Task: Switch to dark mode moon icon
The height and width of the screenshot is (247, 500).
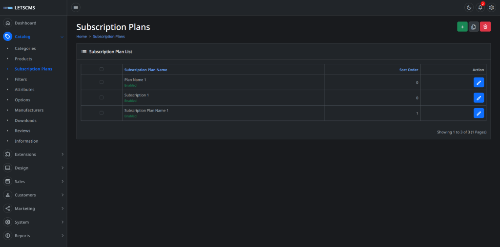Action: click(x=469, y=8)
